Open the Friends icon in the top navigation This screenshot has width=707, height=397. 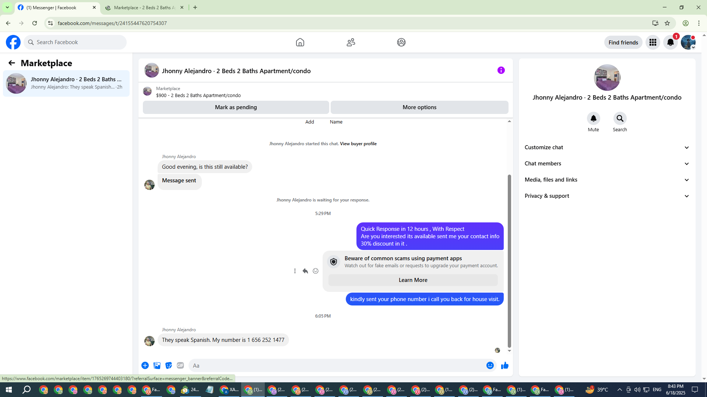[351, 42]
